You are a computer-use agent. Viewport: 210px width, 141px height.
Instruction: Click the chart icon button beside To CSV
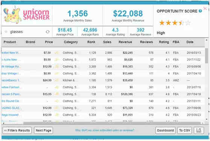[x=199, y=130]
